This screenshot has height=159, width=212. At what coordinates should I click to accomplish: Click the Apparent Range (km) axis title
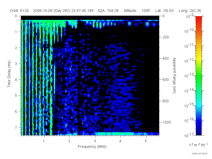tap(174, 75)
